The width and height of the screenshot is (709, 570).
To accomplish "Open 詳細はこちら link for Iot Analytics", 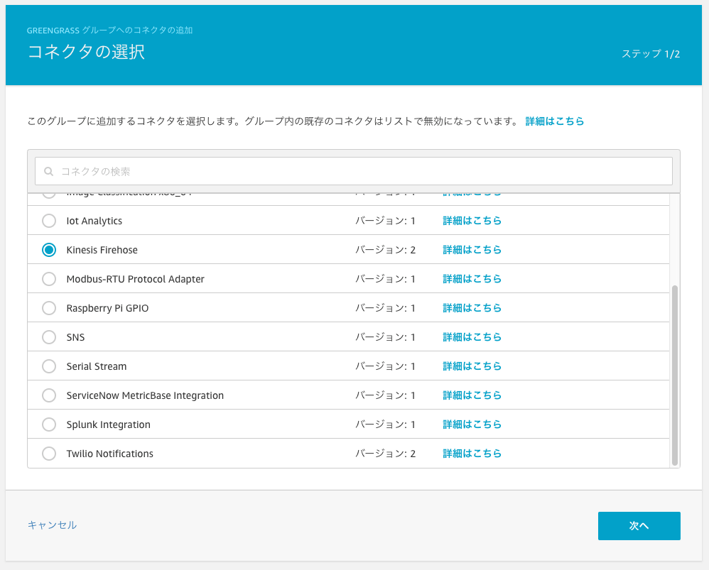I will (x=472, y=221).
